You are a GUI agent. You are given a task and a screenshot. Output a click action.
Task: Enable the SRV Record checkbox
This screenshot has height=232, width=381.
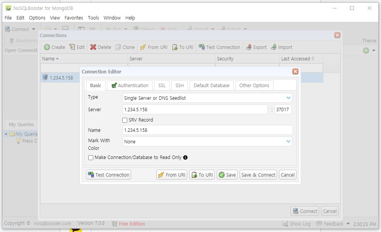(125, 120)
